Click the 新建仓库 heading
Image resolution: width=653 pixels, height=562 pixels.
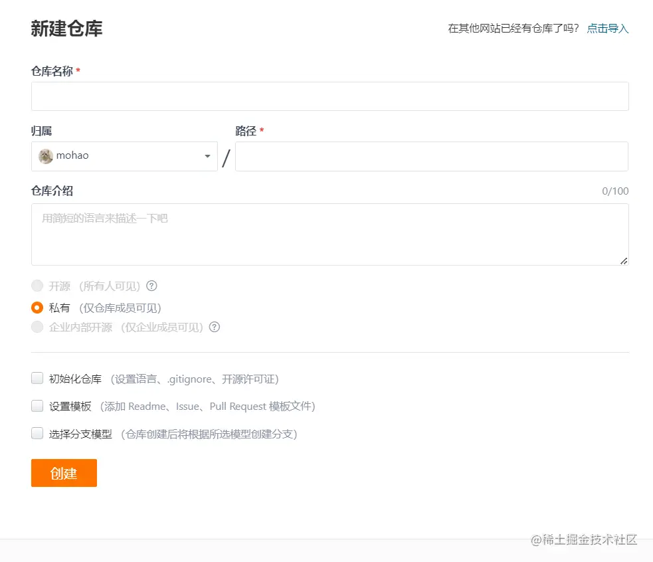[66, 29]
